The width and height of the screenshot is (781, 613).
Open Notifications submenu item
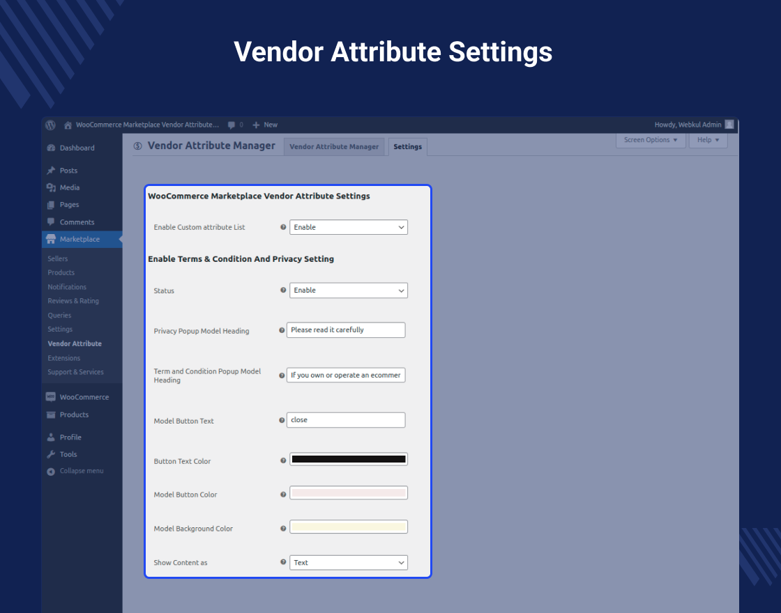click(x=67, y=287)
